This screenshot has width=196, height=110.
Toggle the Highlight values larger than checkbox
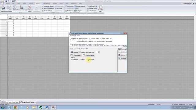coord(80,52)
